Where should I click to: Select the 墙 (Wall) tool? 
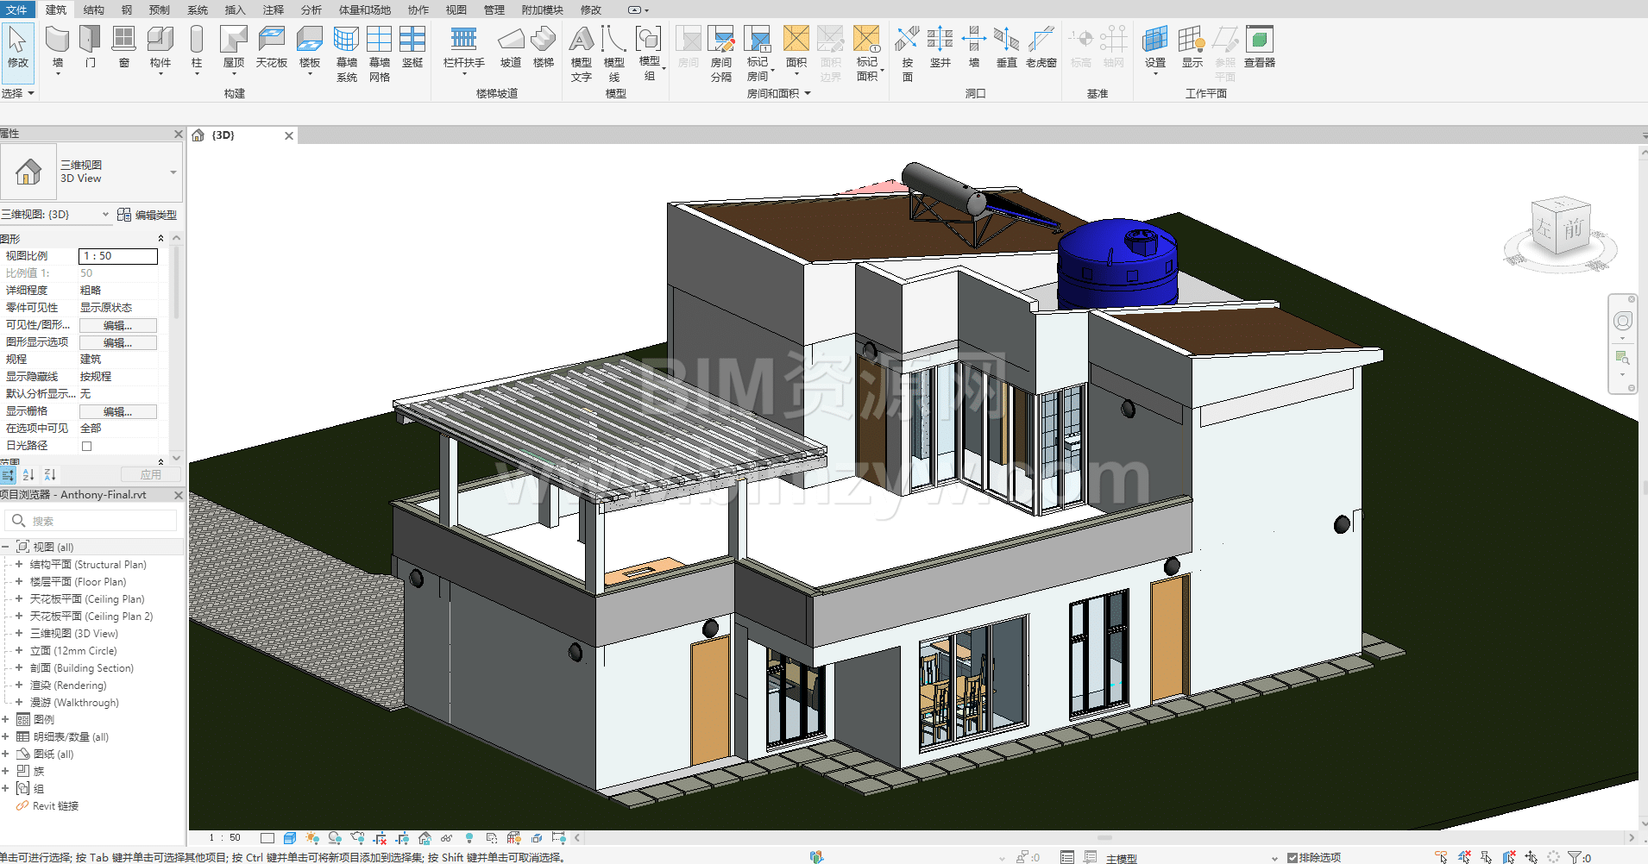click(x=57, y=47)
